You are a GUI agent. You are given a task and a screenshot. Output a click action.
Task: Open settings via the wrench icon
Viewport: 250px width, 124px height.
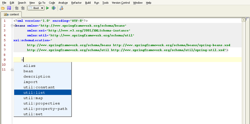[61, 8]
